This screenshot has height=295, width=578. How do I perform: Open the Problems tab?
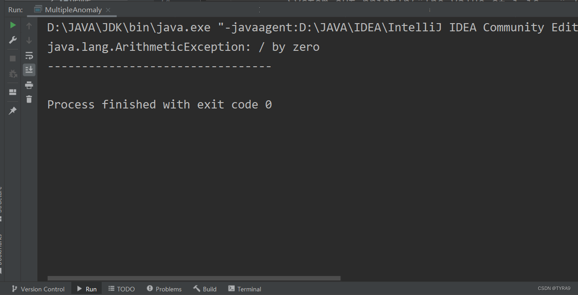(x=164, y=289)
